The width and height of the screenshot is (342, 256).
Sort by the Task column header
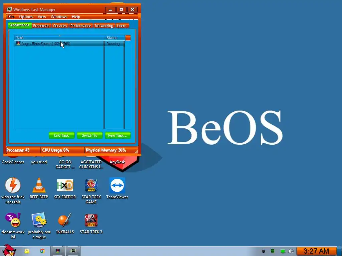pyautogui.click(x=59, y=38)
